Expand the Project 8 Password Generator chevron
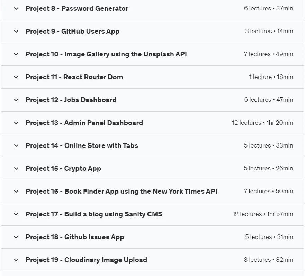The height and width of the screenshot is (276, 305). pyautogui.click(x=16, y=9)
